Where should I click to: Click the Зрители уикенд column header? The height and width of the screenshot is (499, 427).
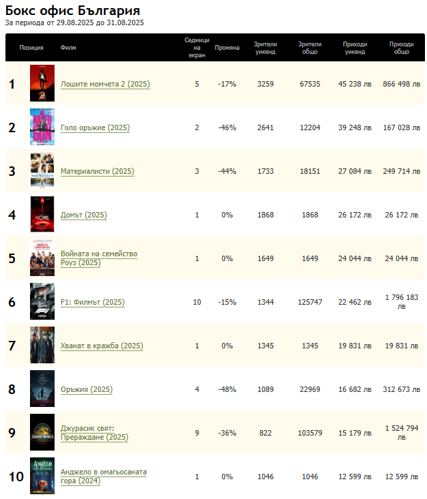click(x=265, y=48)
